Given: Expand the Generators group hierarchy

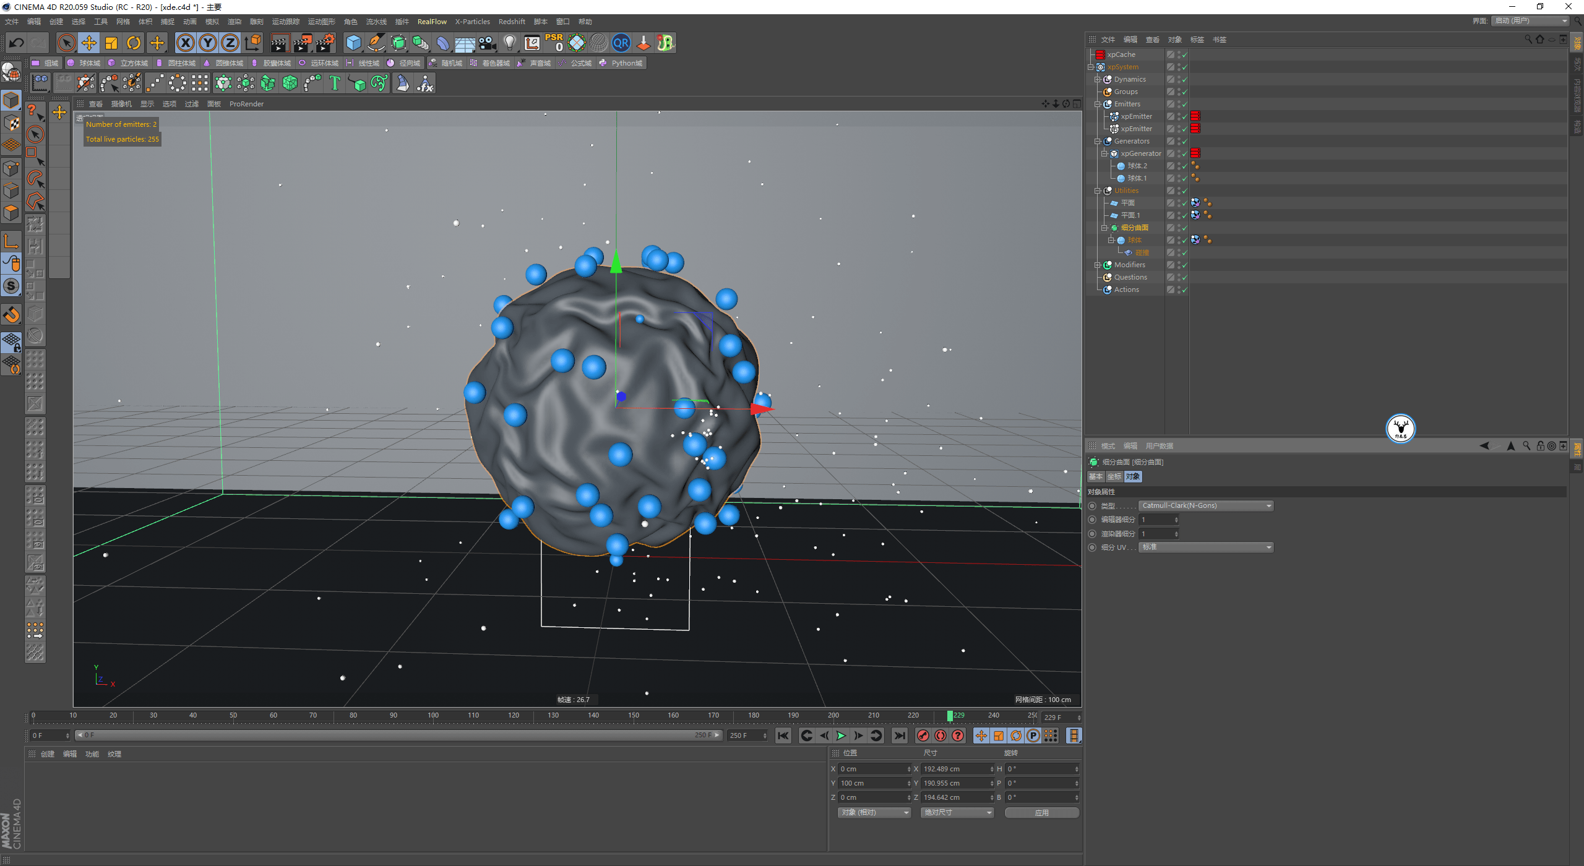Looking at the screenshot, I should tap(1096, 141).
